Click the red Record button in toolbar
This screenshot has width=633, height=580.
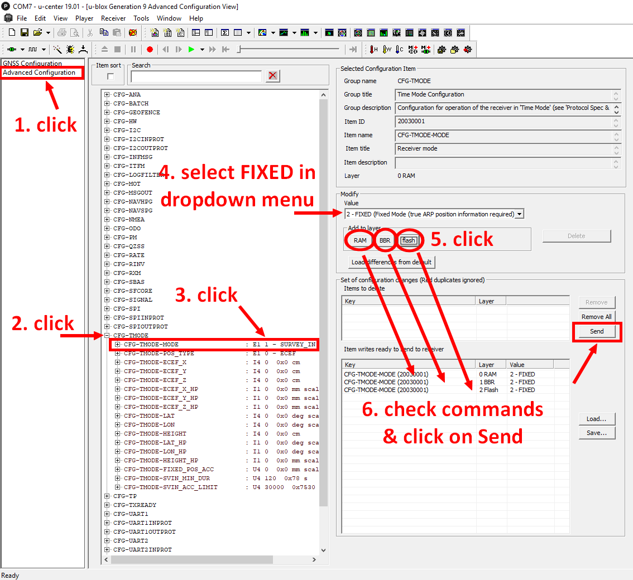point(150,50)
